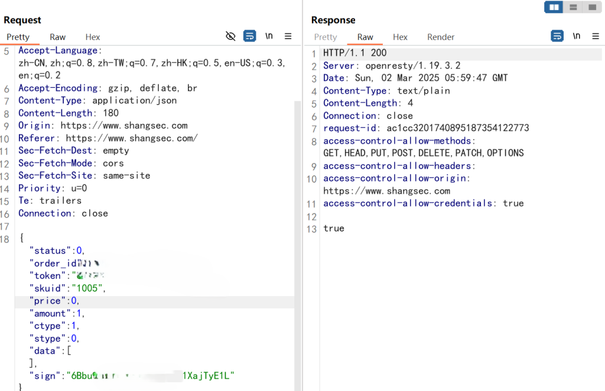Image resolution: width=605 pixels, height=391 pixels.
Task: Select Response Hex tab
Action: point(400,37)
